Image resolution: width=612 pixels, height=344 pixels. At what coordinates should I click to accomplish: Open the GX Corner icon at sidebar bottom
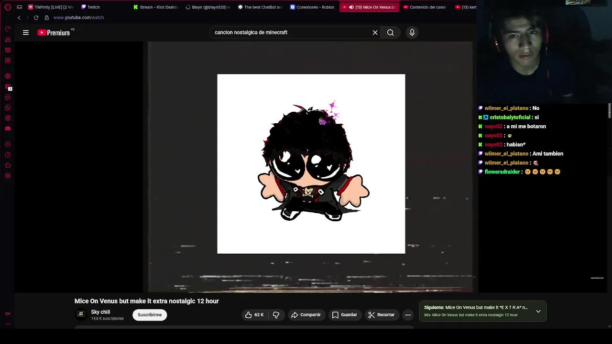pyautogui.click(x=8, y=314)
